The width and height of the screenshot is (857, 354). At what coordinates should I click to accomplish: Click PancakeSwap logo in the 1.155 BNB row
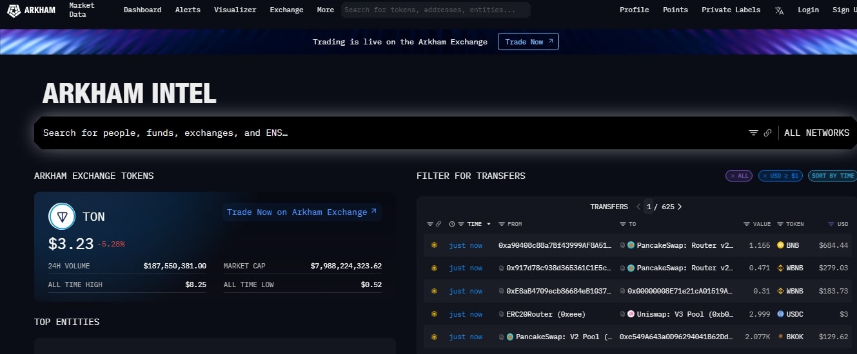[x=631, y=245]
